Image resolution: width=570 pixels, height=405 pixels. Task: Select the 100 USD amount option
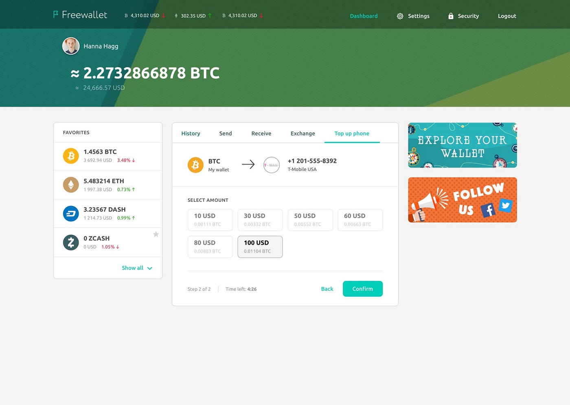pos(260,246)
